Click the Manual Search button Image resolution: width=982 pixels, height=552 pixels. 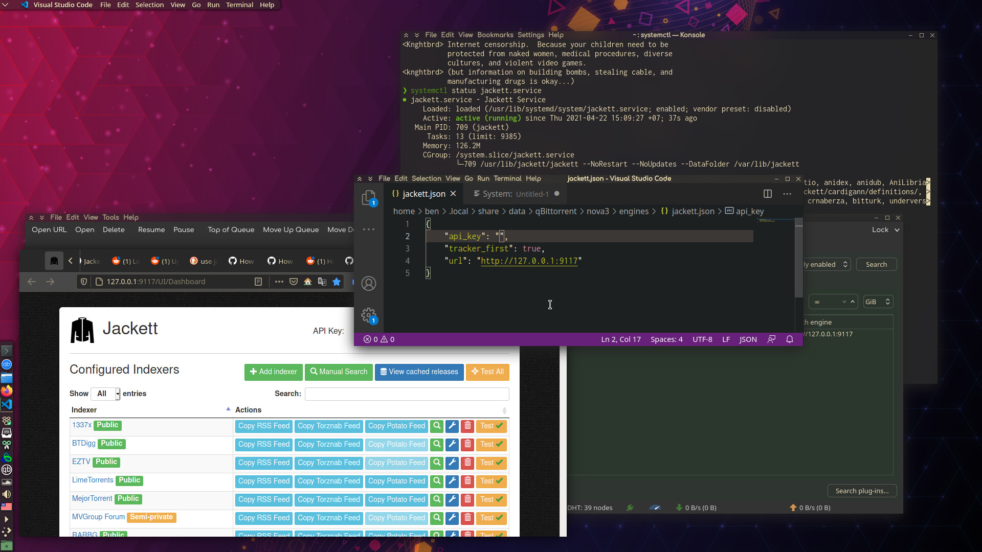[x=339, y=372]
